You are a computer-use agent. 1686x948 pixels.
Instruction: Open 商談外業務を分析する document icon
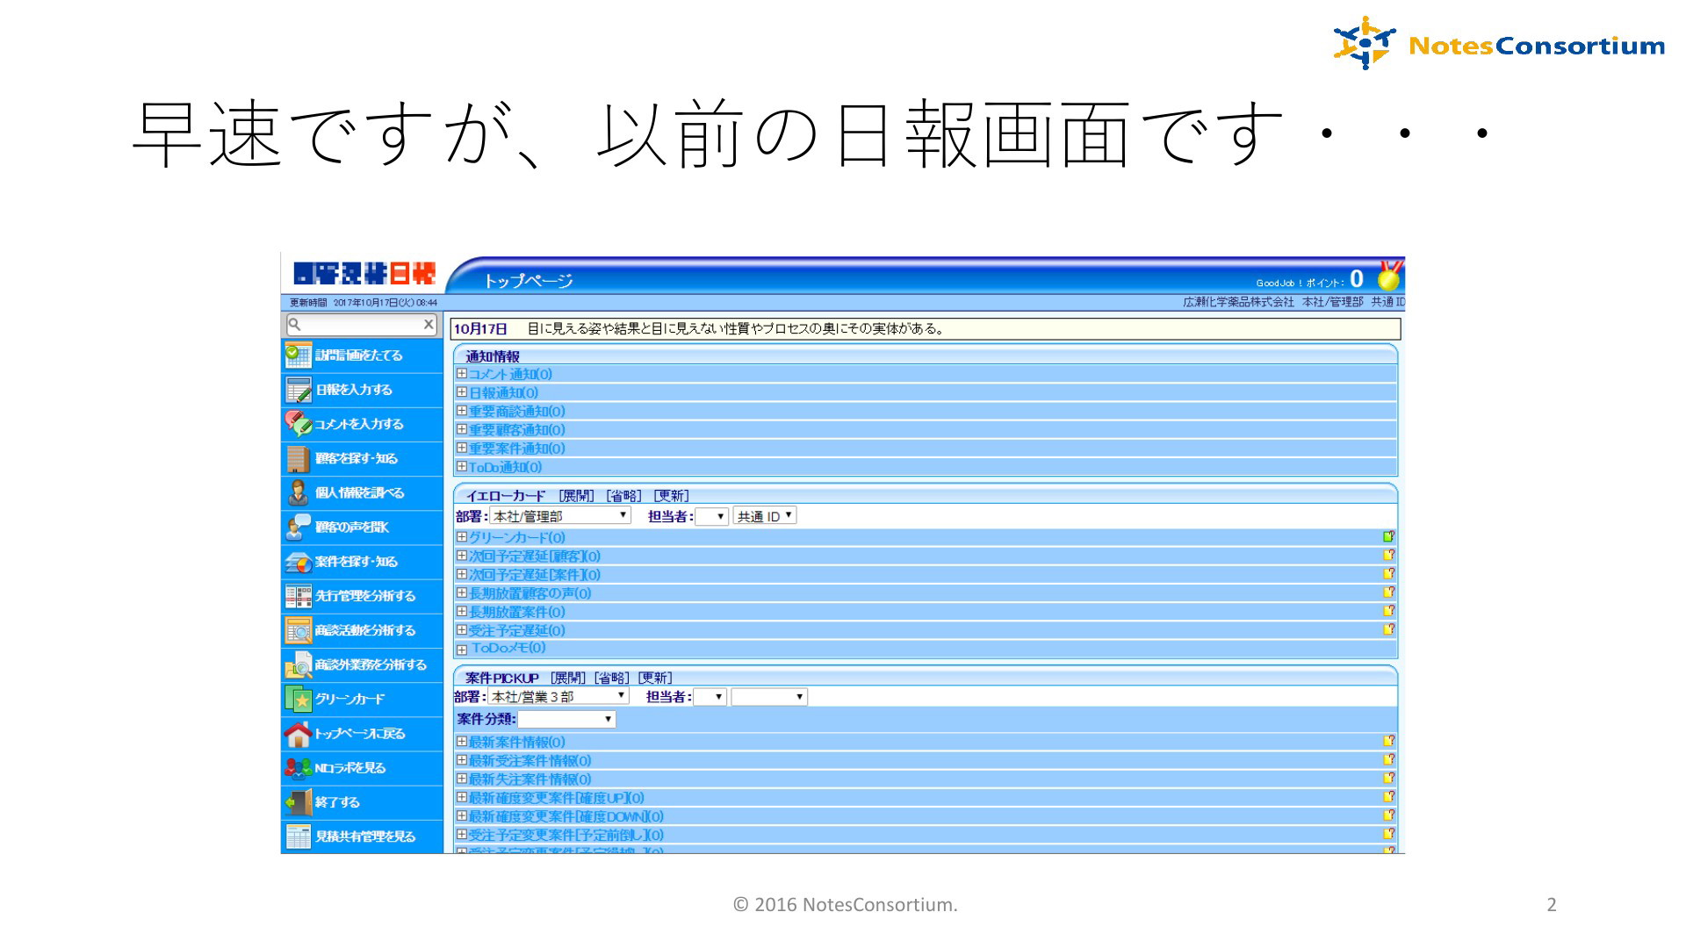pos(298,664)
